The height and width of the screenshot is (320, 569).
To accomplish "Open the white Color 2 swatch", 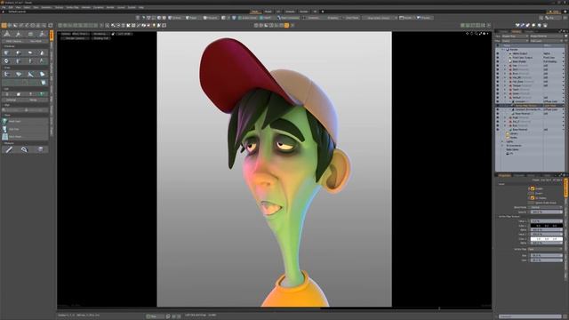I will [547, 239].
